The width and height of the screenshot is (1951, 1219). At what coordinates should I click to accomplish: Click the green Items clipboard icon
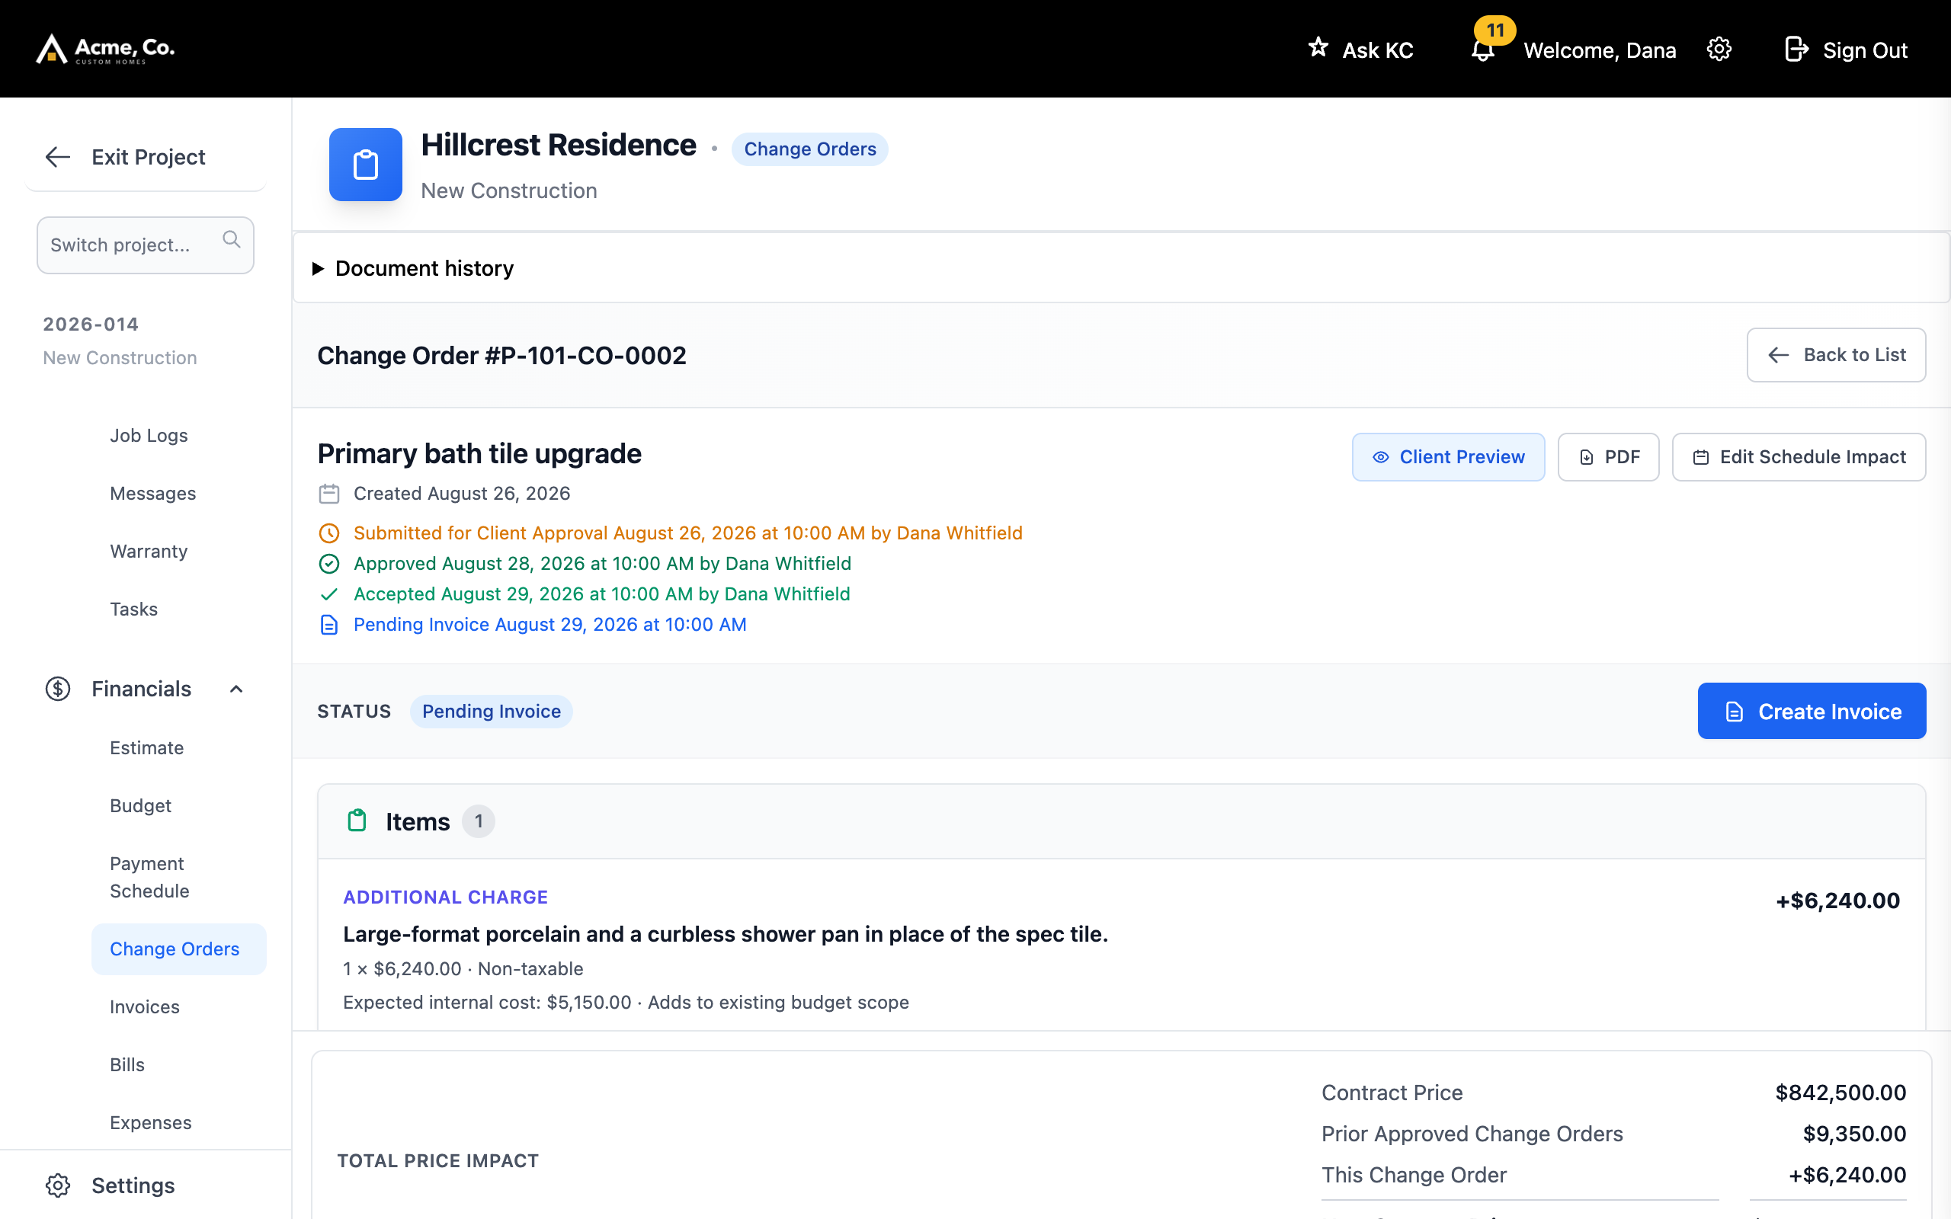[357, 821]
